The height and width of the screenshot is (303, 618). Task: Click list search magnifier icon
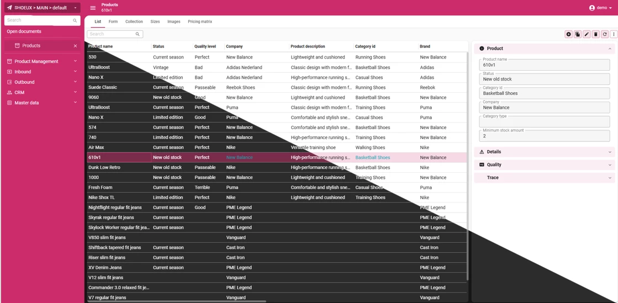point(138,34)
